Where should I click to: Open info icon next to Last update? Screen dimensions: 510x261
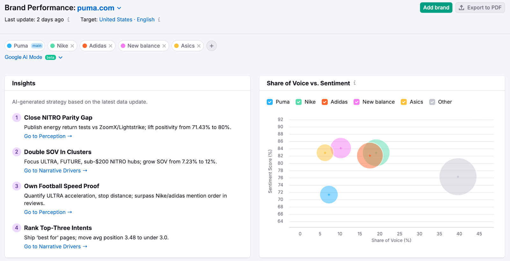pos(68,20)
